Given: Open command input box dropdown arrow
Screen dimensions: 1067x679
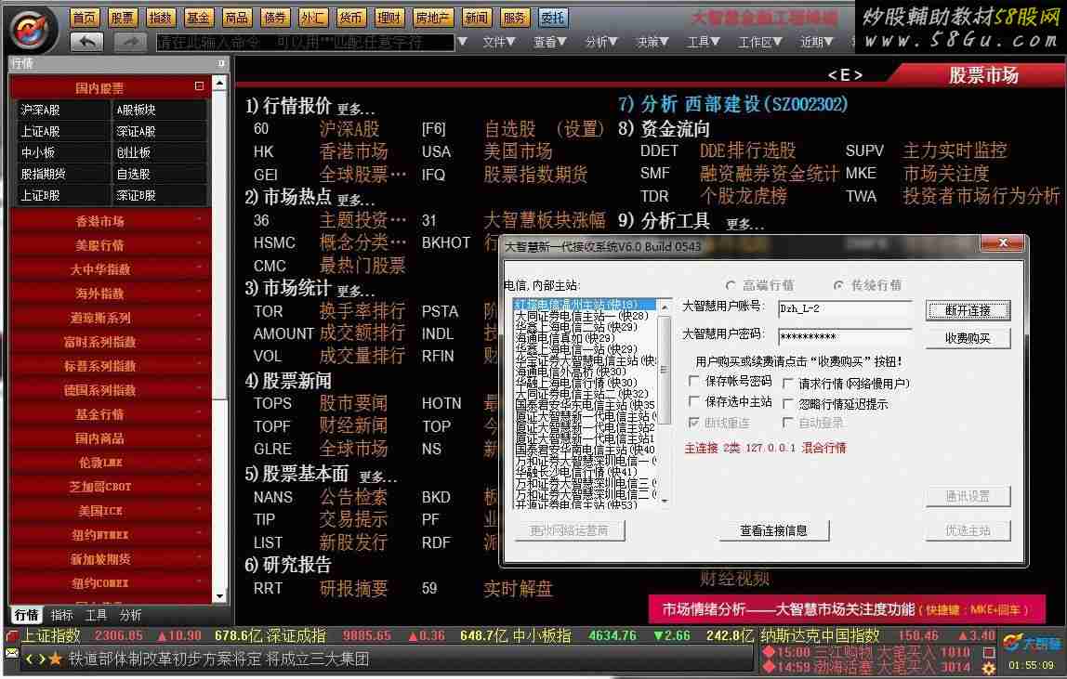Looking at the screenshot, I should 463,42.
